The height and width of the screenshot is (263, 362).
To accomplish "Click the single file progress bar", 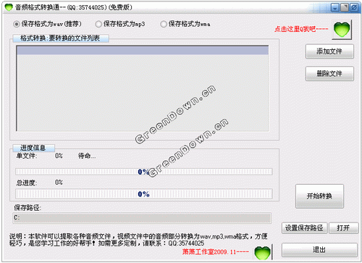I will point(144,172).
